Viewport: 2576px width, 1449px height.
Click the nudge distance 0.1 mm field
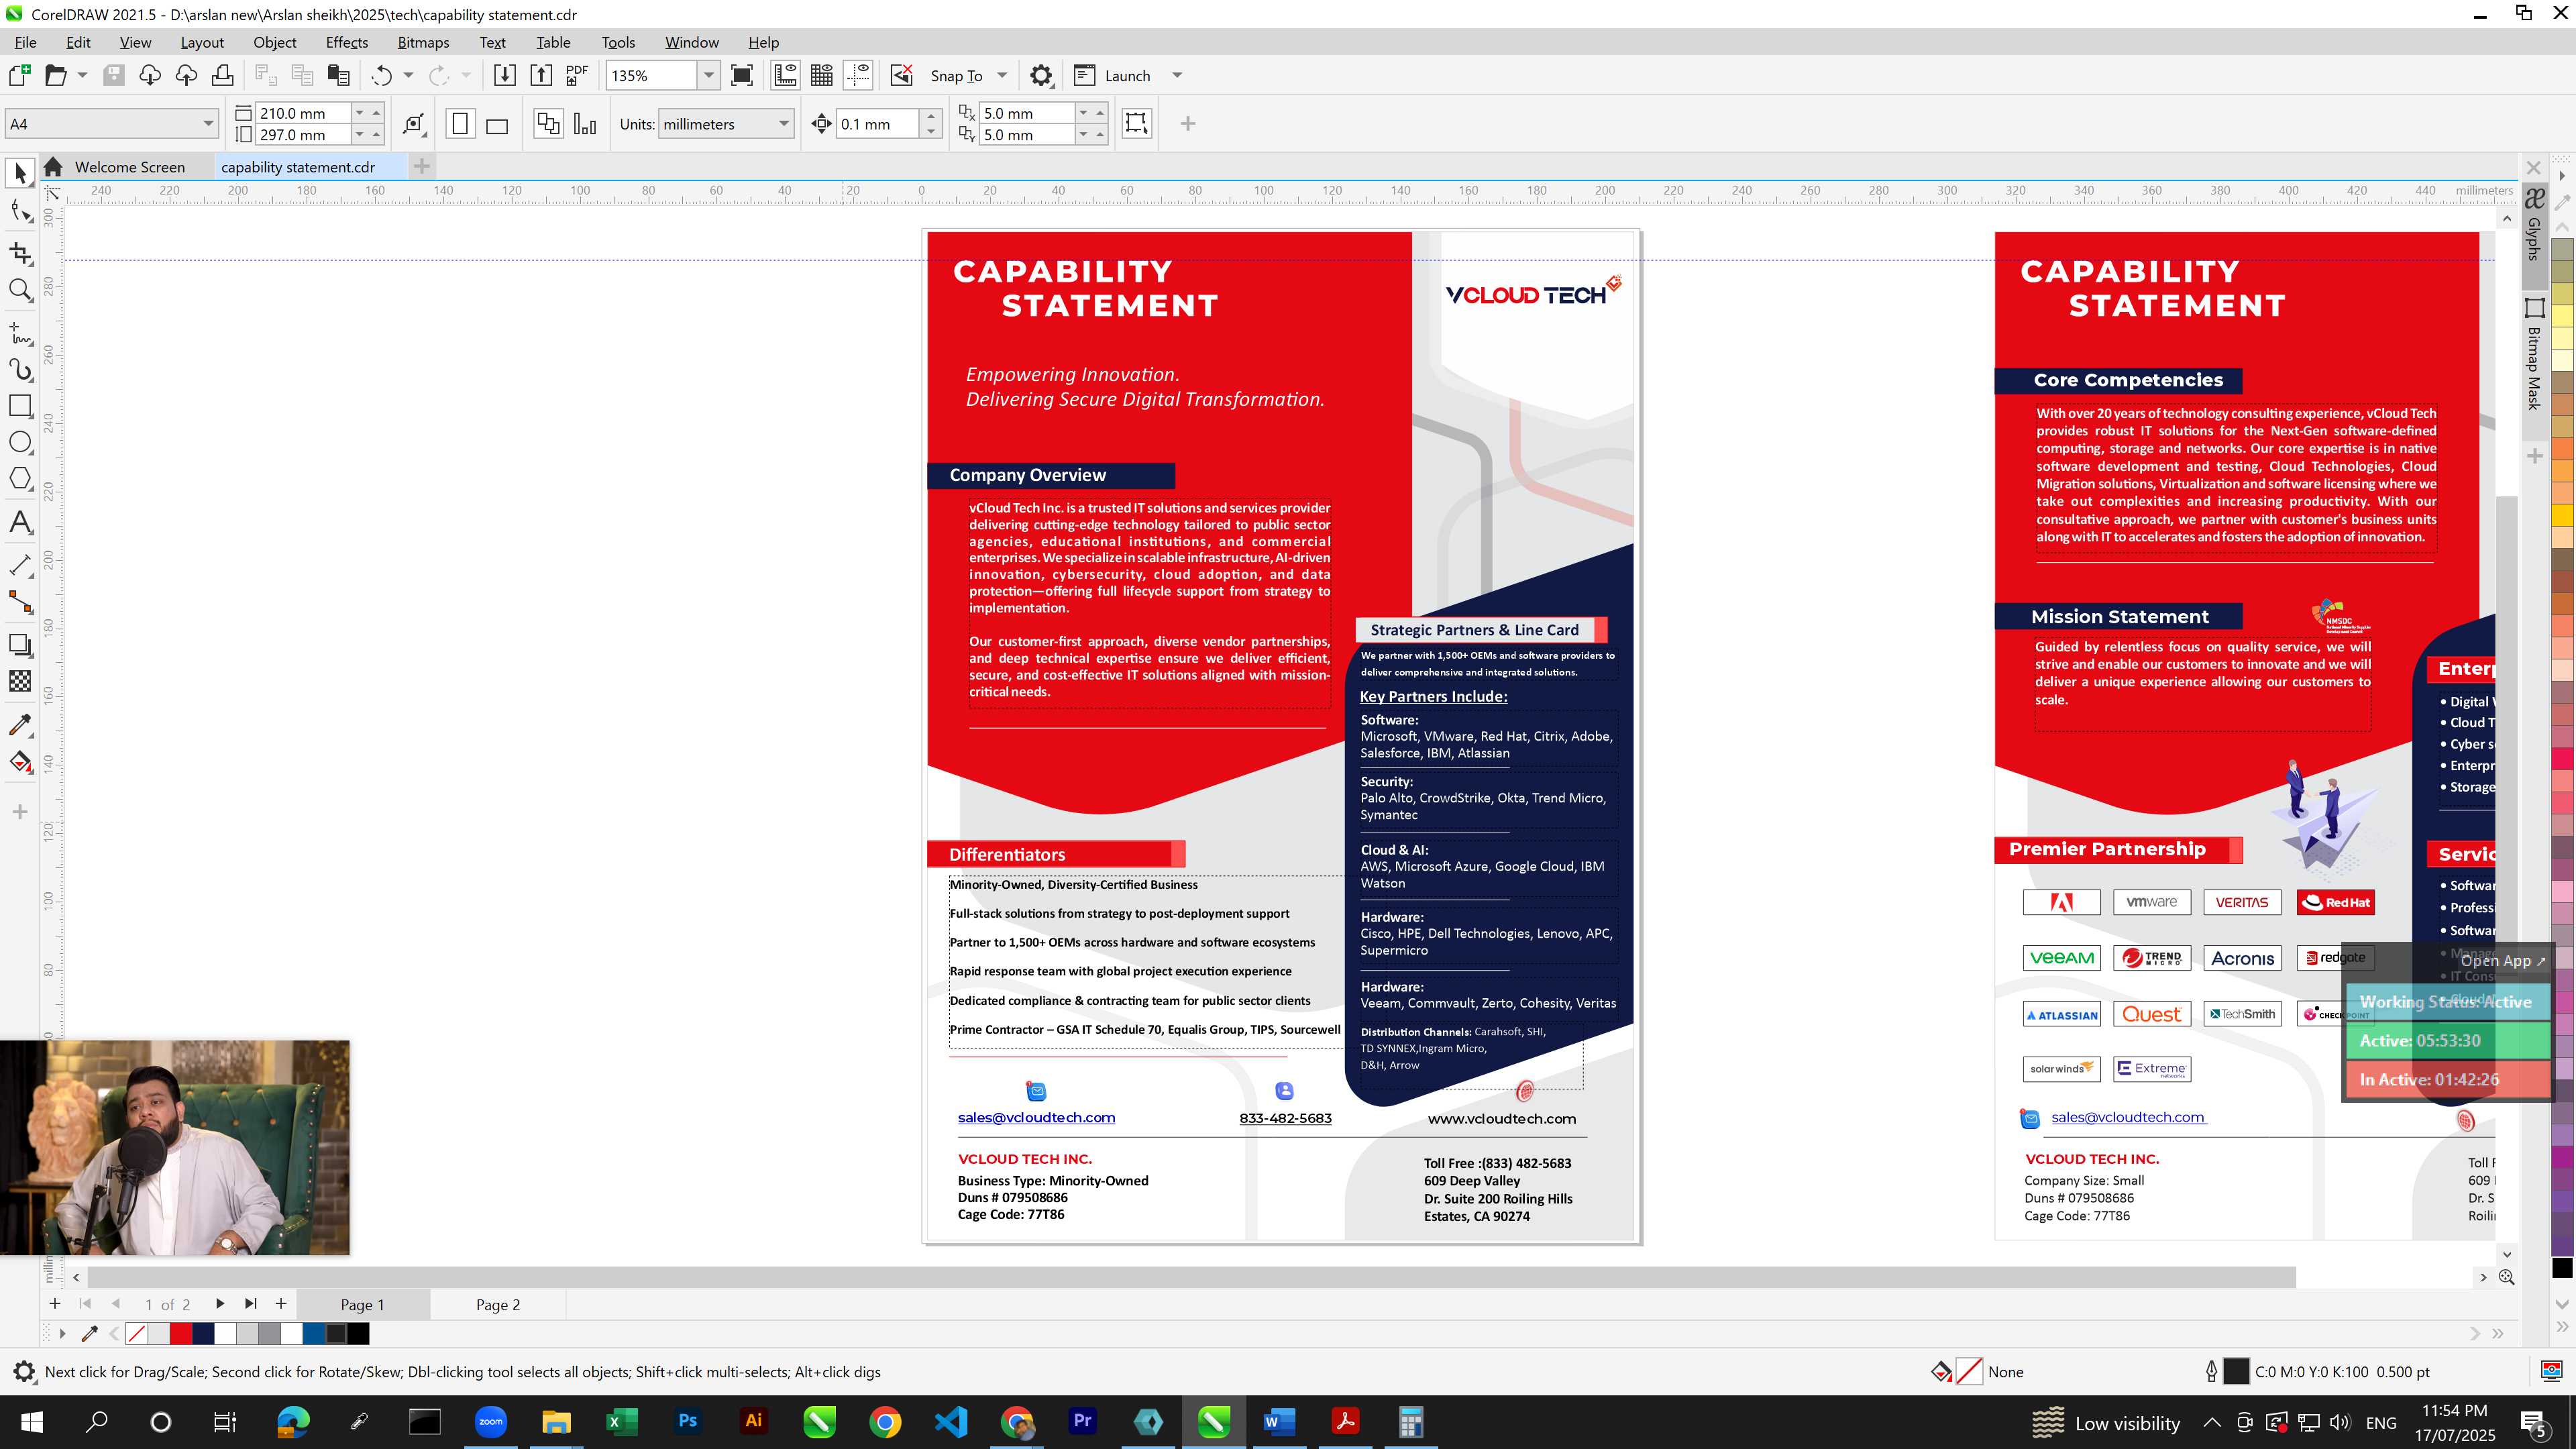878,124
